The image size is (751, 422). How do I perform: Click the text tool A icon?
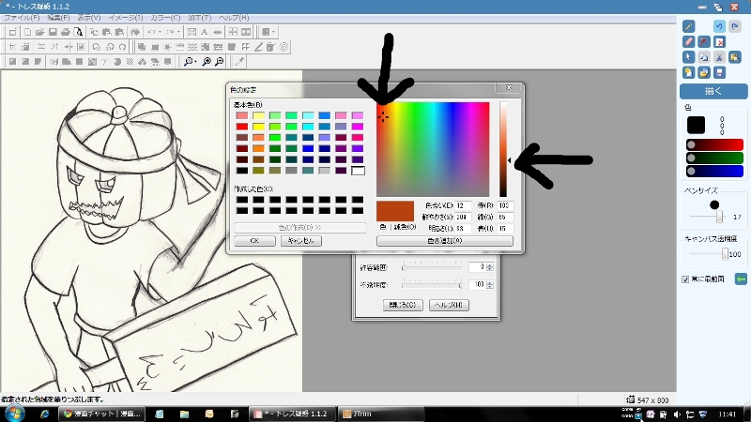tap(204, 32)
